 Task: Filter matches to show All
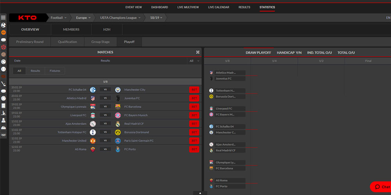(x=19, y=71)
